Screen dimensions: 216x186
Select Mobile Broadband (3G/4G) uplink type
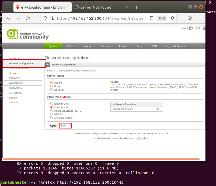(52, 111)
